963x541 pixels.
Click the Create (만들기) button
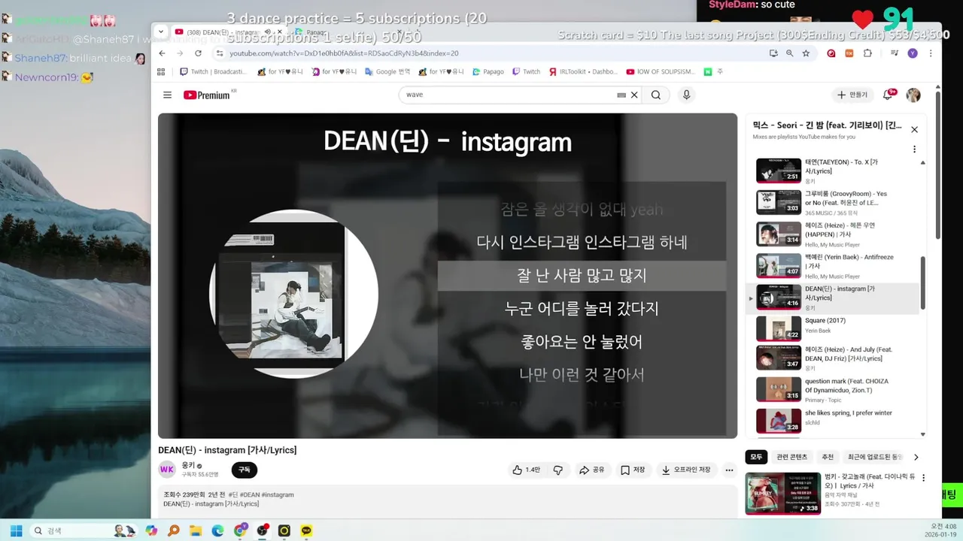pyautogui.click(x=852, y=95)
